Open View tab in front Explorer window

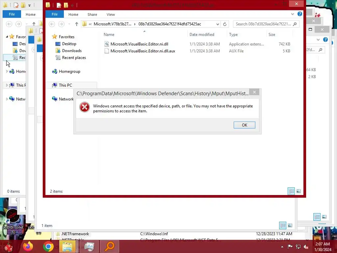pyautogui.click(x=111, y=14)
